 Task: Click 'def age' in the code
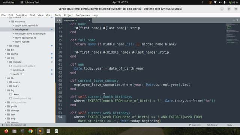tap(77, 64)
